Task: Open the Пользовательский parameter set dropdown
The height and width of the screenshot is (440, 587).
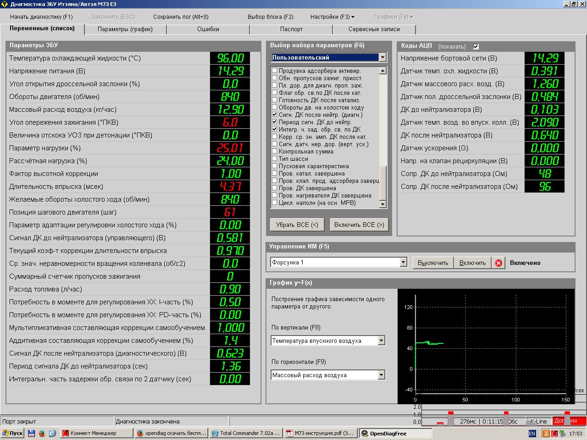Action: coord(382,57)
